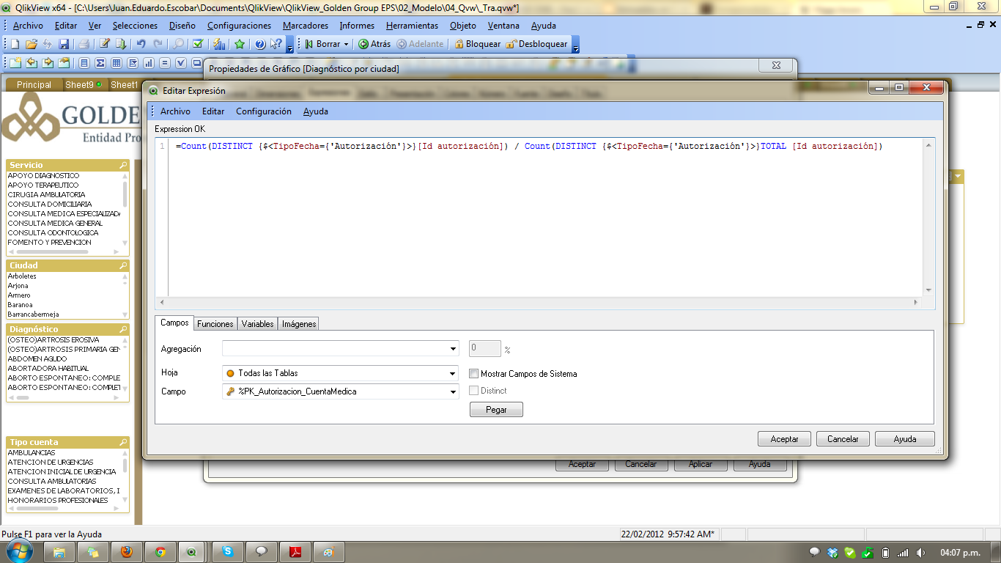This screenshot has width=1001, height=563.
Task: Open Firefox from the taskbar
Action: point(127,552)
